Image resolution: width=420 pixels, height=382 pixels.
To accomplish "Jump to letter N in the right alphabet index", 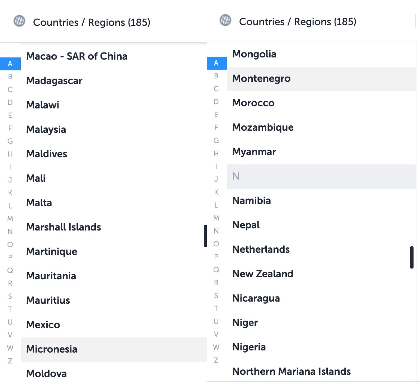I will coord(216,232).
